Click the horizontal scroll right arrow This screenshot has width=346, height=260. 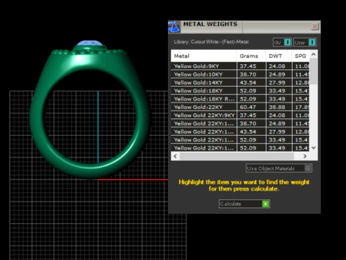tap(305, 156)
